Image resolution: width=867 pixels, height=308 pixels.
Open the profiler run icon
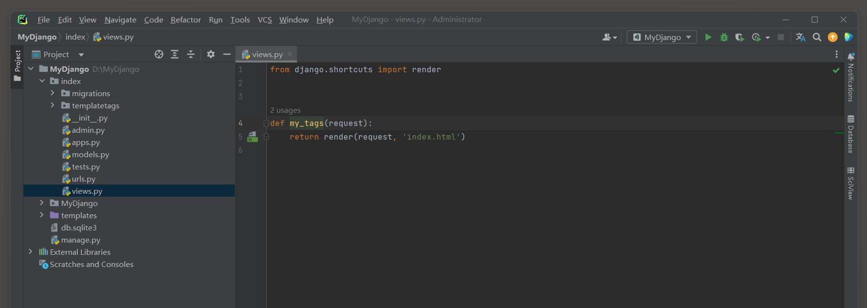pos(756,37)
